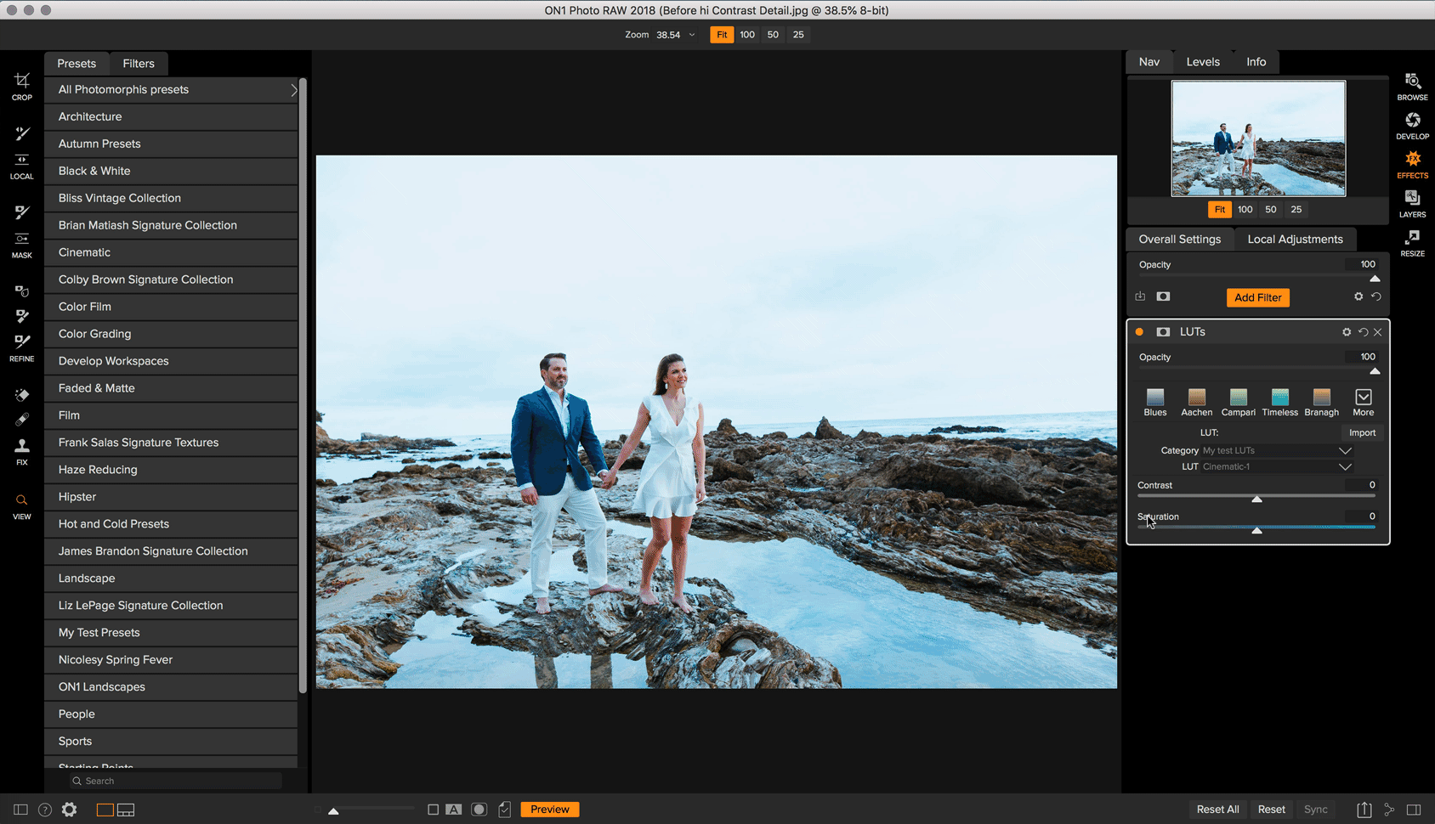The height and width of the screenshot is (824, 1435).
Task: Toggle overall mask icon near Add Filter
Action: pos(1163,296)
